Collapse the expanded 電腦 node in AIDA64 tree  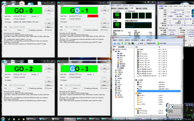pyautogui.click(x=114, y=51)
